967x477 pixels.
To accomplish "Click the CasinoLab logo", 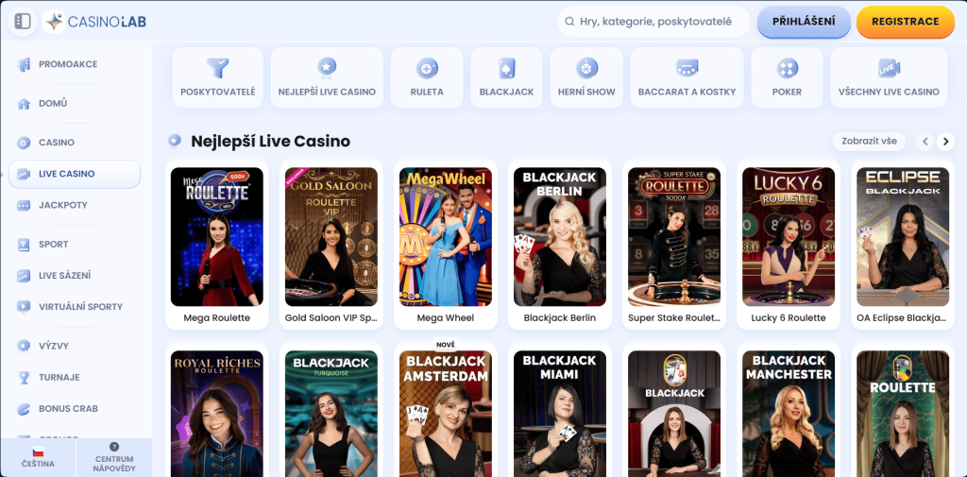I will (94, 21).
